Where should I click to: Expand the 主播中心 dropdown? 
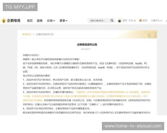pyautogui.click(x=156, y=21)
